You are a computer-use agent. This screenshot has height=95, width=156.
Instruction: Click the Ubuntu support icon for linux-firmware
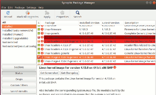[42, 29]
